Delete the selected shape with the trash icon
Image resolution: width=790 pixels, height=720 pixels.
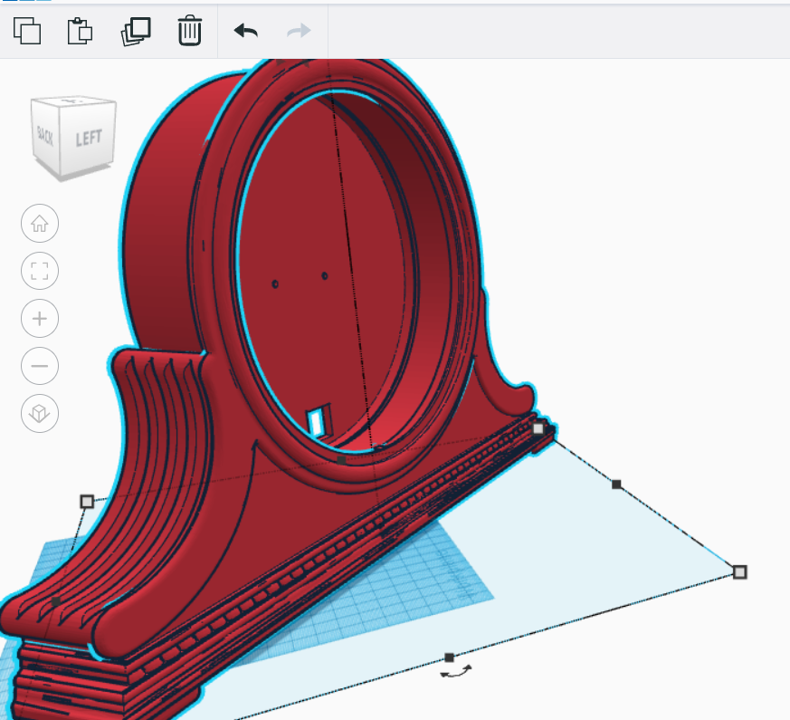[189, 31]
